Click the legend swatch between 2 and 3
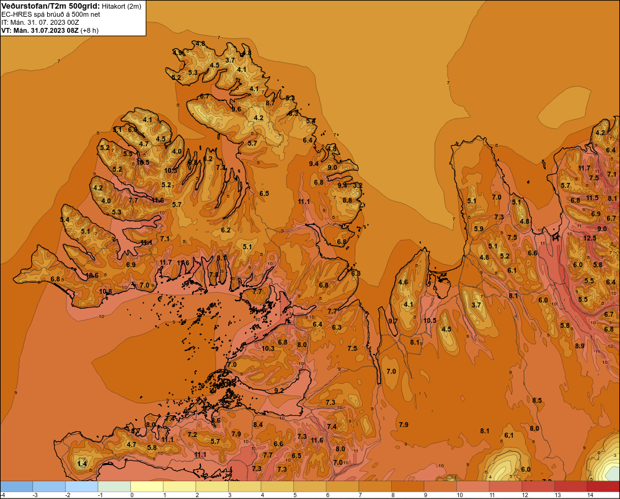Viewport: 620px width, 499px height. [x=212, y=486]
